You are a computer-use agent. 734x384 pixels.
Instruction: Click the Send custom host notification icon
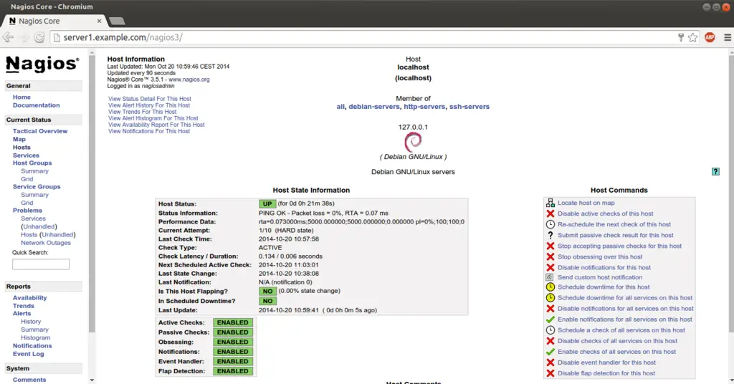550,277
